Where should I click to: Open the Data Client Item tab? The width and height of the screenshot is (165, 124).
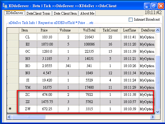click(x=65, y=13)
